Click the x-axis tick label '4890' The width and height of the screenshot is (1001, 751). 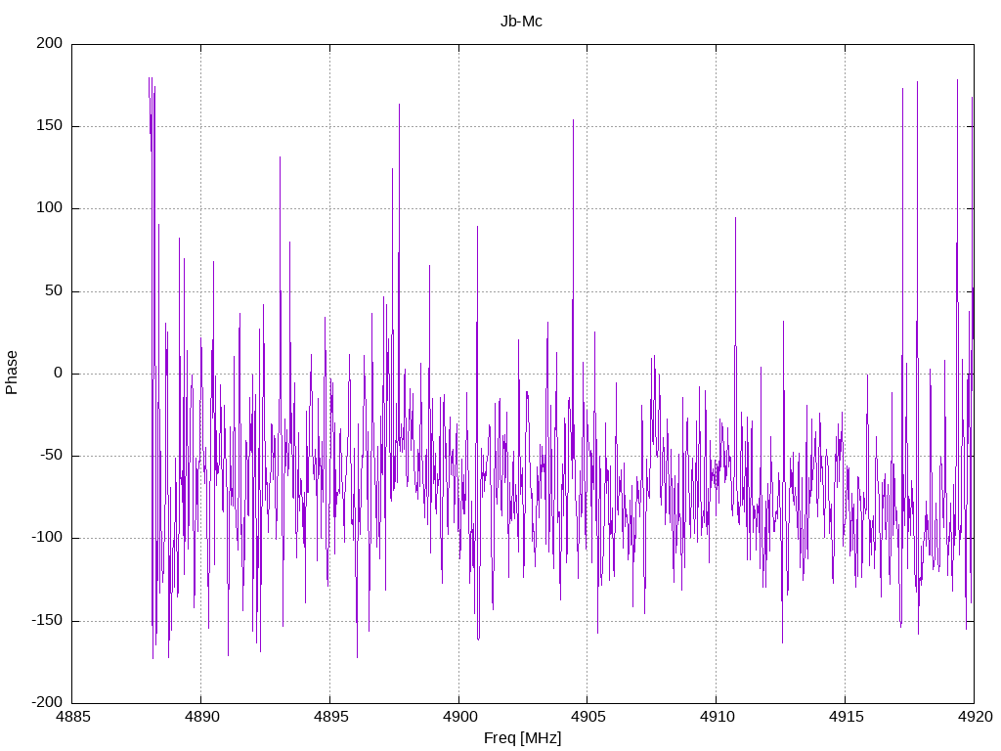click(x=201, y=717)
